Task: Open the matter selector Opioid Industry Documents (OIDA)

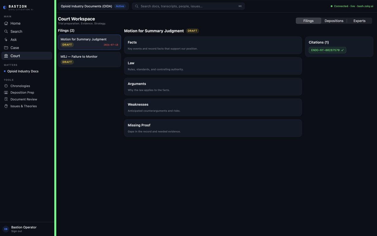Action: click(93, 6)
